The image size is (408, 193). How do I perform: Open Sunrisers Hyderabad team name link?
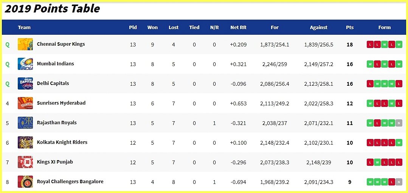[61, 103]
